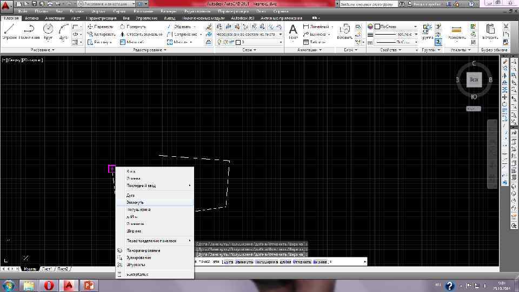This screenshot has width=519, height=292.
Task: Toggle the layer on/off lightbulb icon
Action: pos(220,42)
